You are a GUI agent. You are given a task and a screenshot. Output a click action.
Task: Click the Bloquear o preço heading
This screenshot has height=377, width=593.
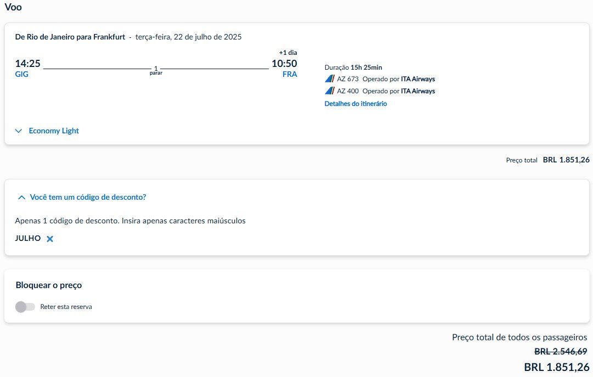[49, 285]
